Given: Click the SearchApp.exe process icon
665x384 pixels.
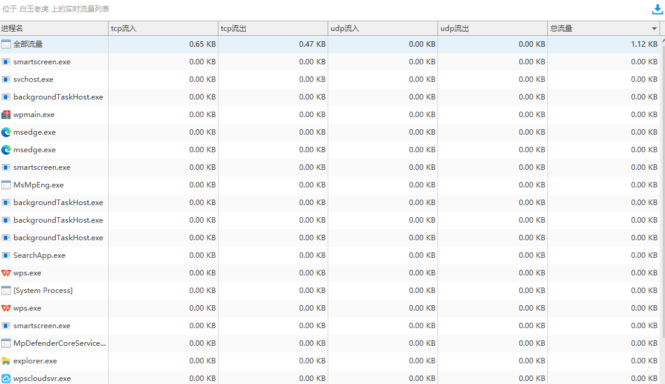Looking at the screenshot, I should pyautogui.click(x=6, y=255).
